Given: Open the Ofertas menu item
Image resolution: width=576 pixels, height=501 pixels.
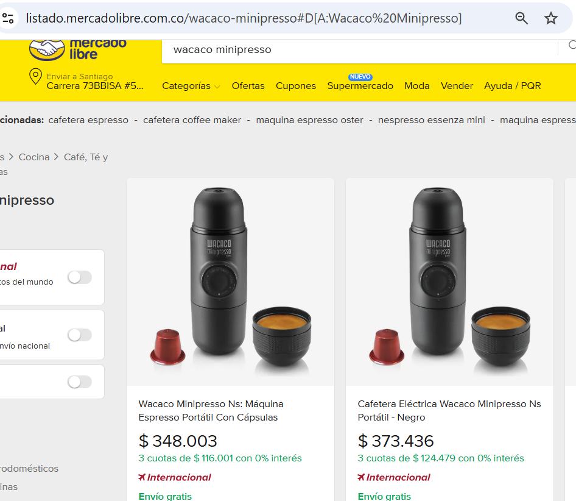Looking at the screenshot, I should [x=248, y=86].
